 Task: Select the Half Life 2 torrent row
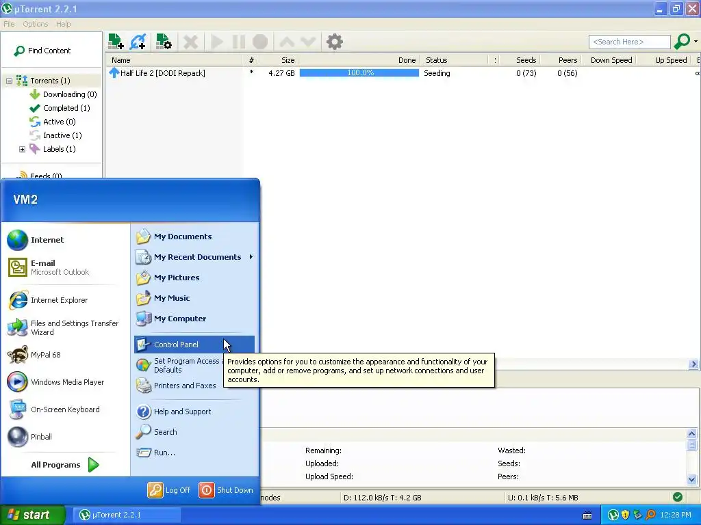pyautogui.click(x=403, y=73)
